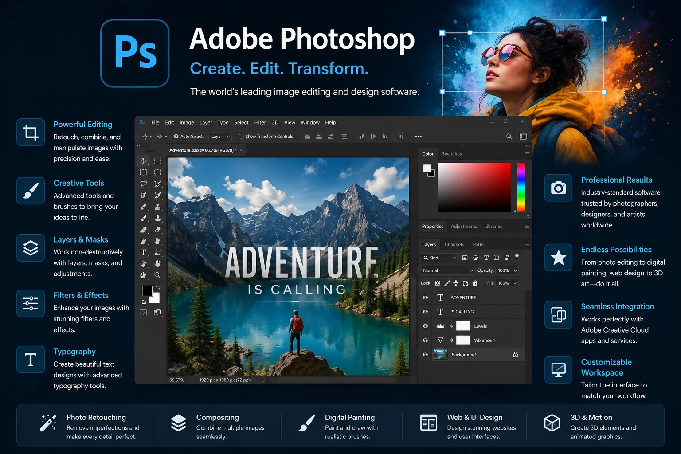This screenshot has height=454, width=681.
Task: Click lock transparent pixels icon
Action: click(x=438, y=283)
